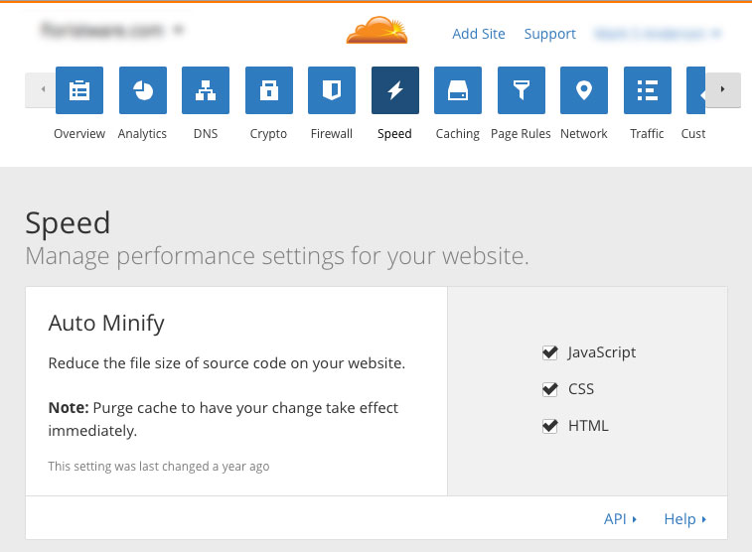Open the site selector dropdown

click(x=111, y=31)
